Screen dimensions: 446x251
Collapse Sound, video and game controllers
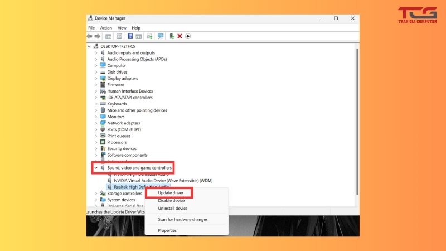pos(96,168)
